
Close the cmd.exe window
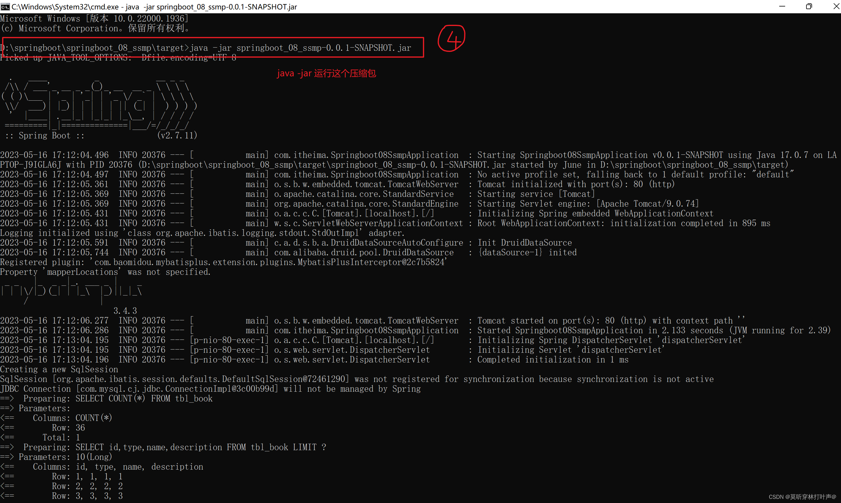click(836, 6)
